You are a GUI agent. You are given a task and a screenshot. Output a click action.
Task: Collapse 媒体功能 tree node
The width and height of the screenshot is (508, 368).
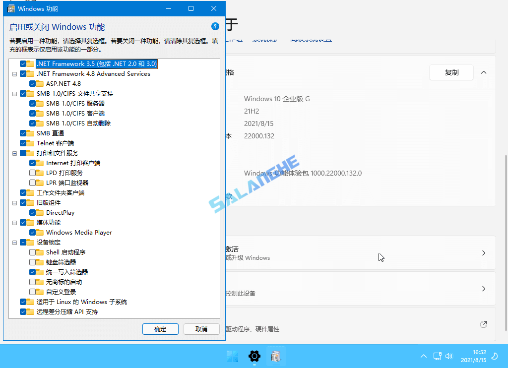coord(14,223)
